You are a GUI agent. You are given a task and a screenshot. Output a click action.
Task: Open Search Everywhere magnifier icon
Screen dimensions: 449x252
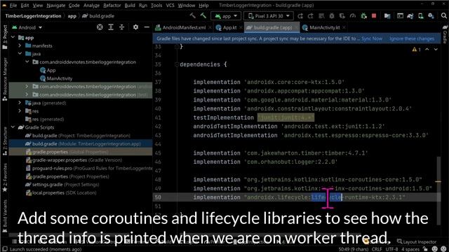pos(444,16)
